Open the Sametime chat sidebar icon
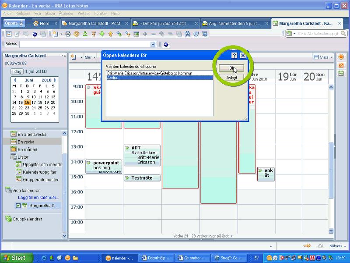350x263 pixels. [341, 57]
